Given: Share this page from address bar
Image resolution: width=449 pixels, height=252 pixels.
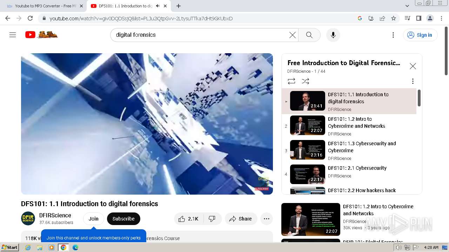Looking at the screenshot, I should (382, 18).
